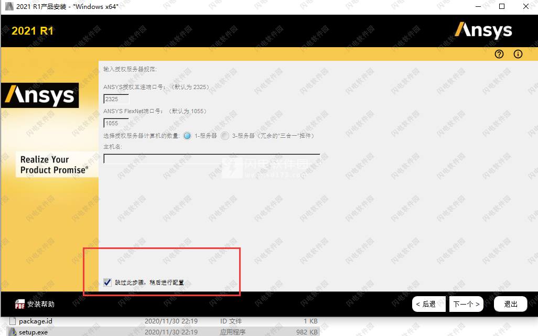Select the package.id file name
Screen dimensions: 538x336
pos(36,321)
